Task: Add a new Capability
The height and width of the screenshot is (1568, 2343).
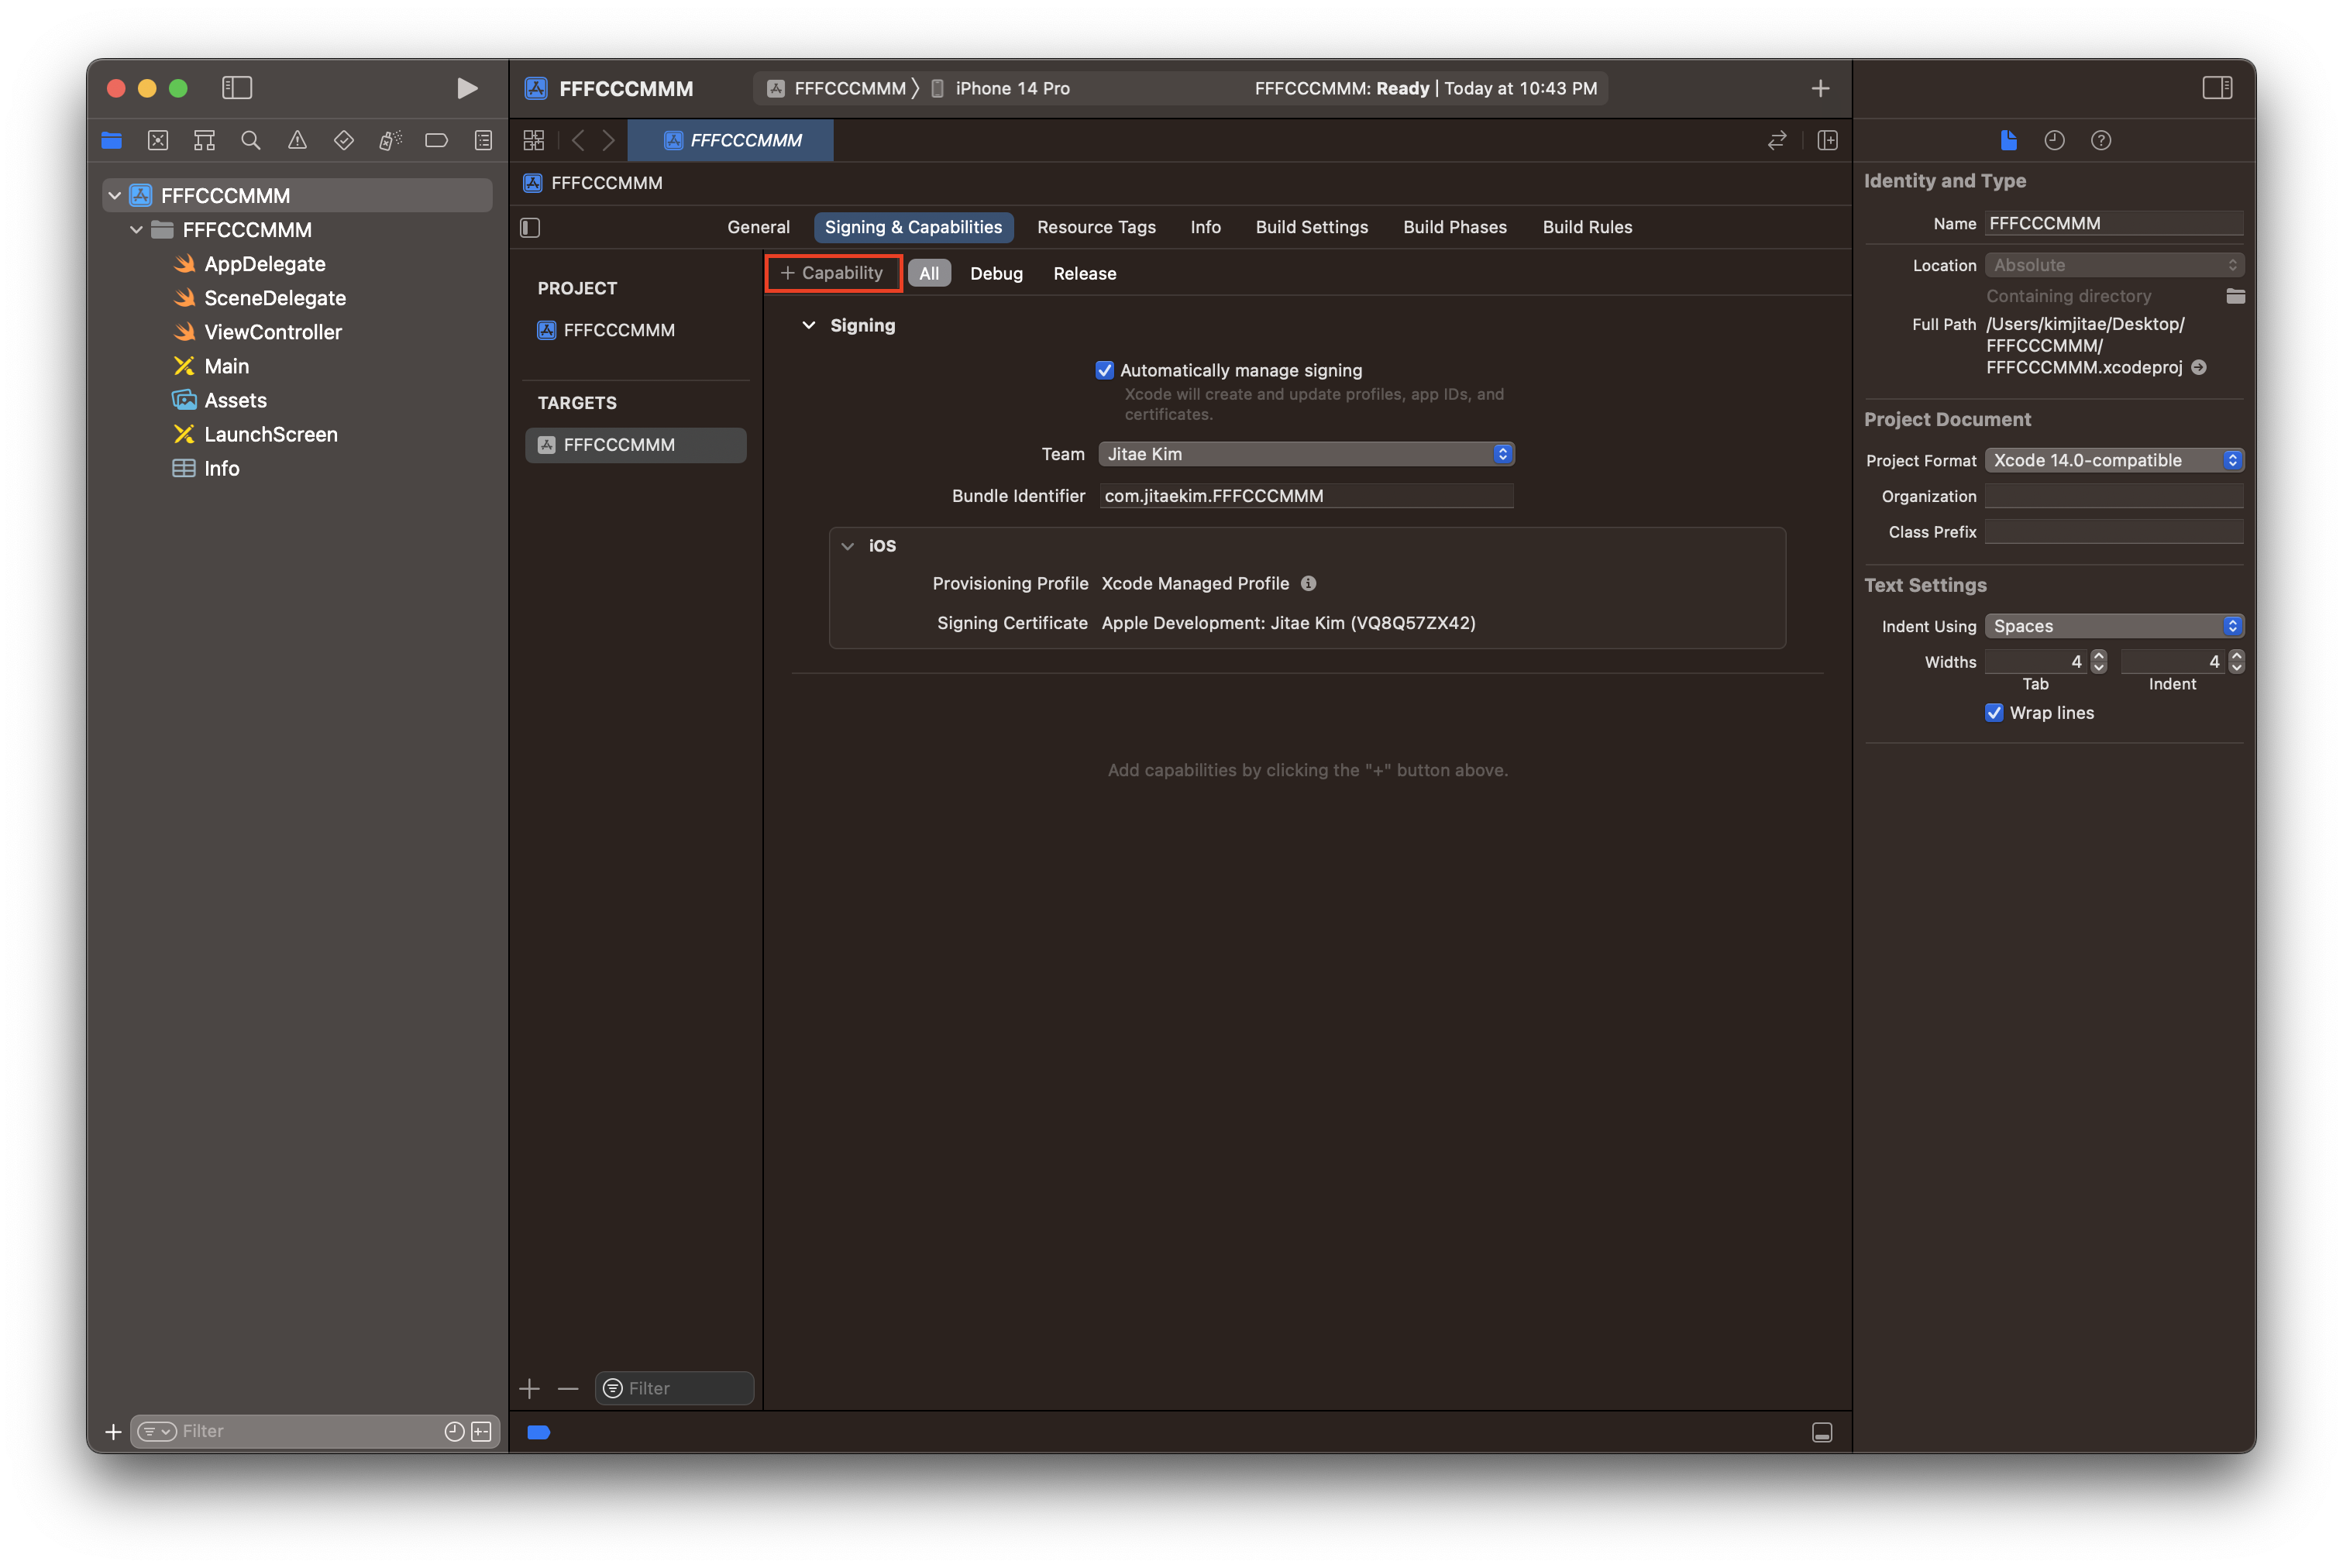Action: [x=833, y=273]
